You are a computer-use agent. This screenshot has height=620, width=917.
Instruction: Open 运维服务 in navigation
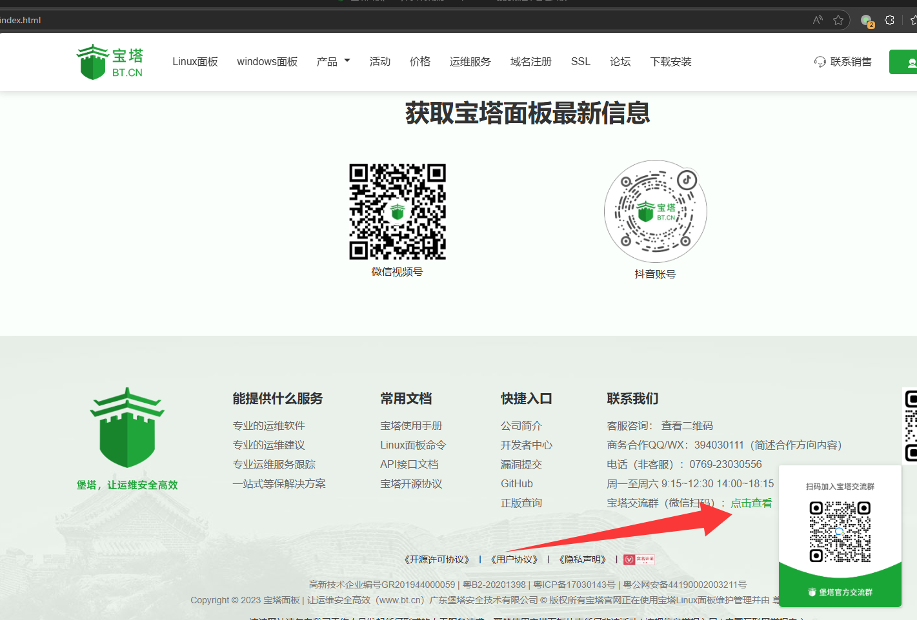pos(470,62)
